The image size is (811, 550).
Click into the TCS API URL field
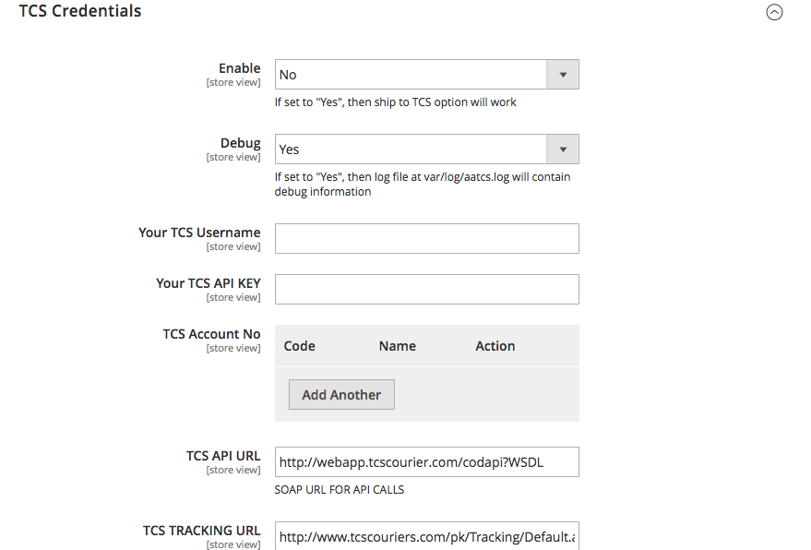426,462
